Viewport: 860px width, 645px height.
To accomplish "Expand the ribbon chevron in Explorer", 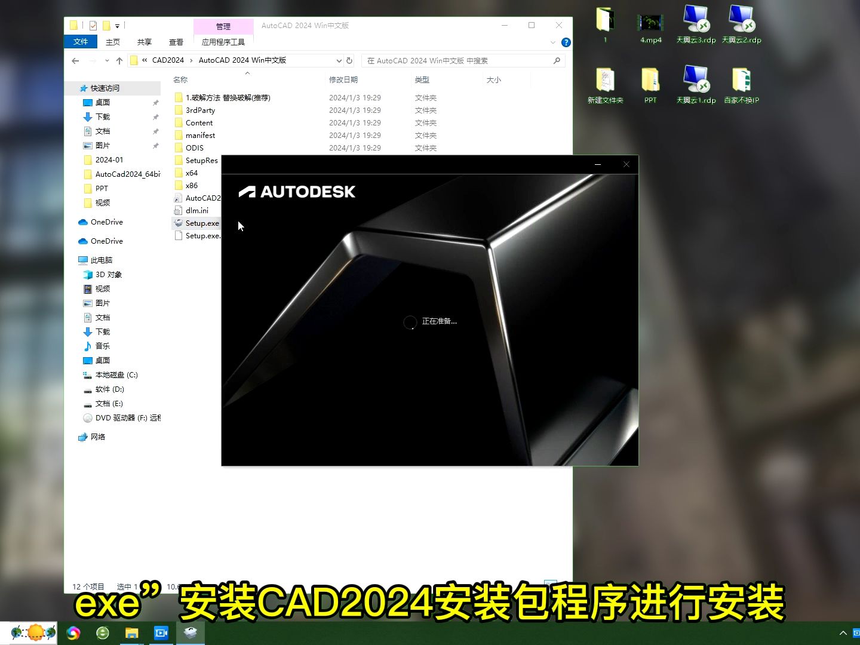I will click(552, 42).
